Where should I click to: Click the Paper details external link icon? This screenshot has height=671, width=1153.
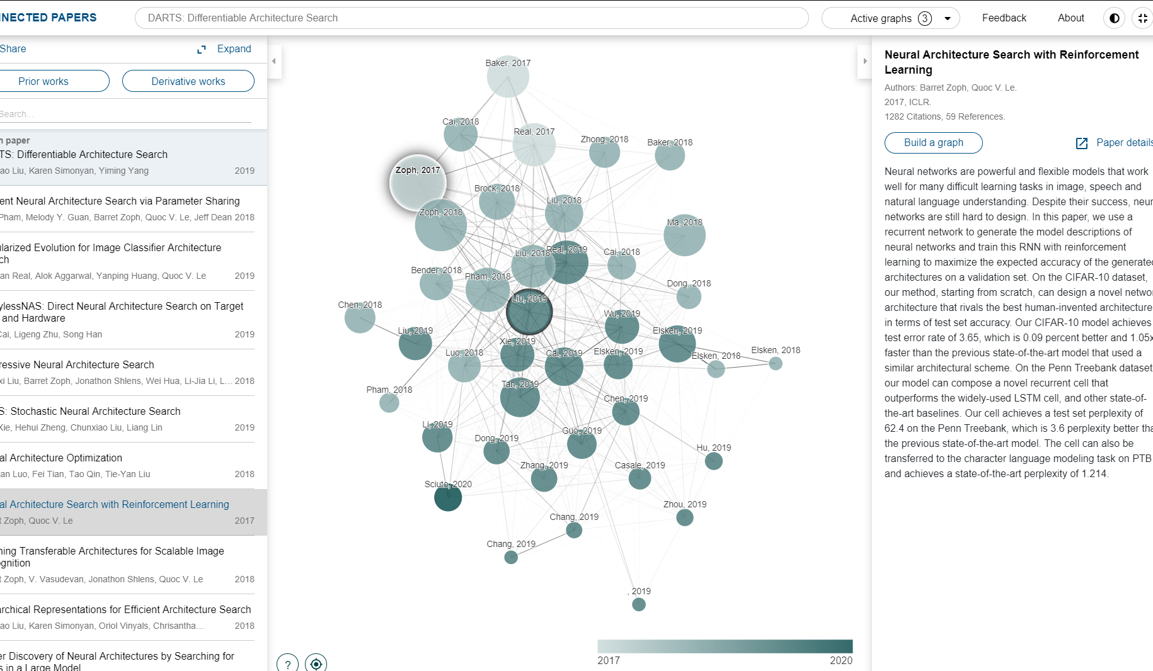click(x=1081, y=144)
